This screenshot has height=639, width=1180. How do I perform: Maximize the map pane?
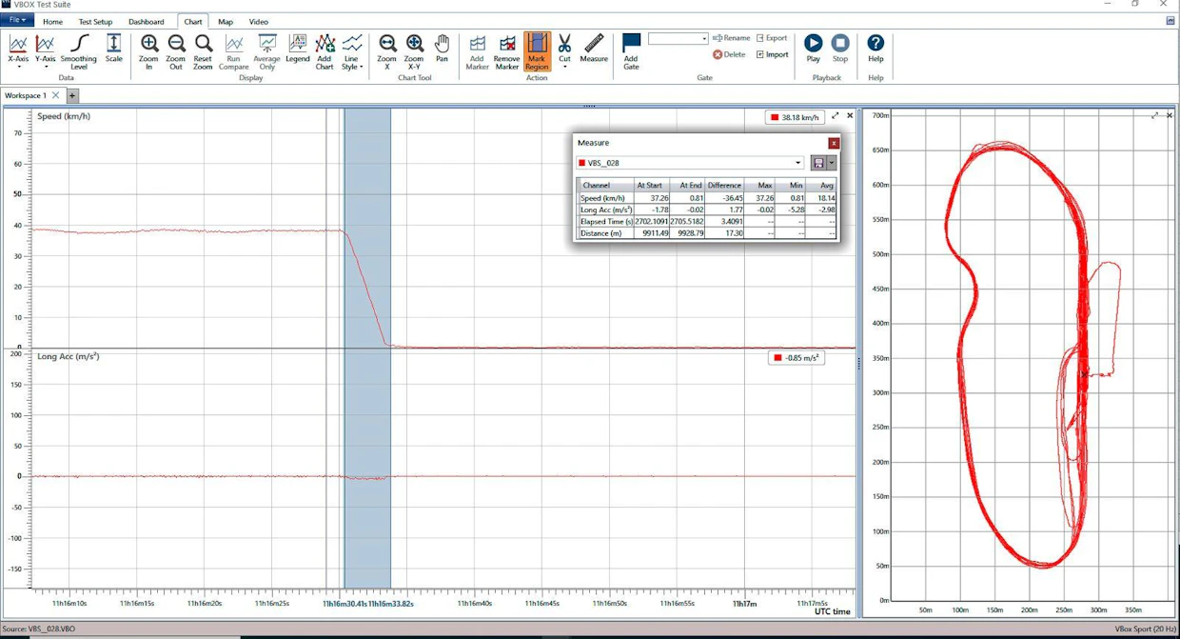pos(1155,115)
